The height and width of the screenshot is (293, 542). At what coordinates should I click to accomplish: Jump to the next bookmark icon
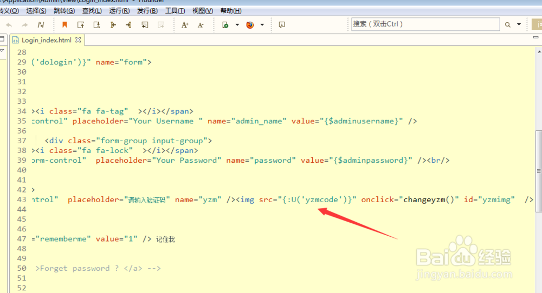click(x=97, y=25)
